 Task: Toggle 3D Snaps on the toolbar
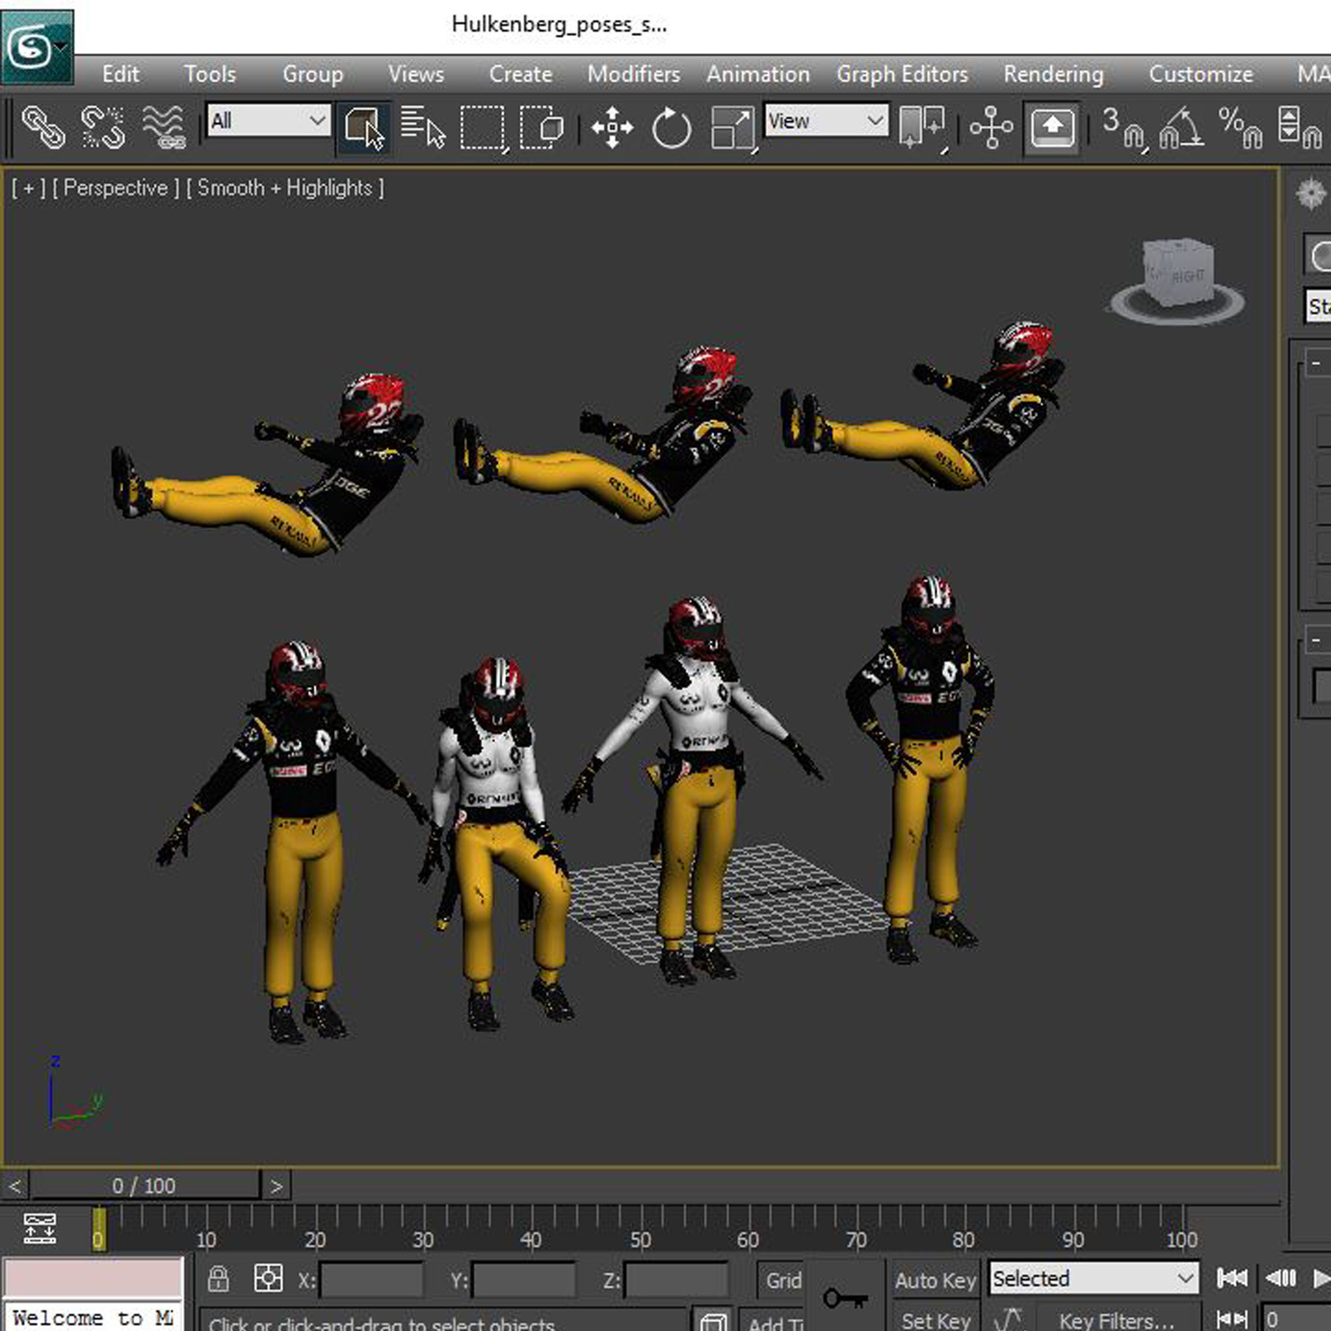[1122, 127]
